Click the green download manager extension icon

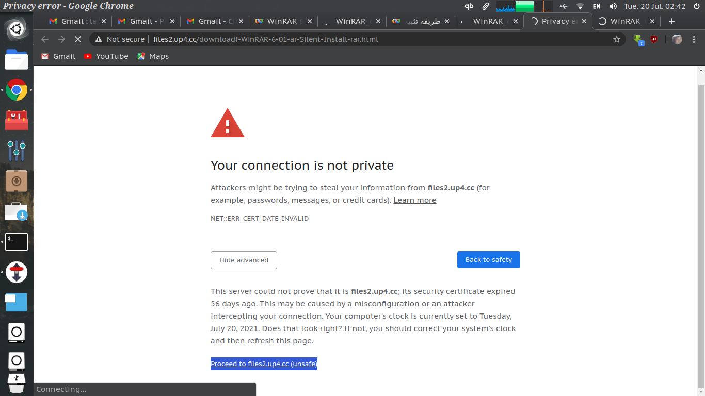639,40
